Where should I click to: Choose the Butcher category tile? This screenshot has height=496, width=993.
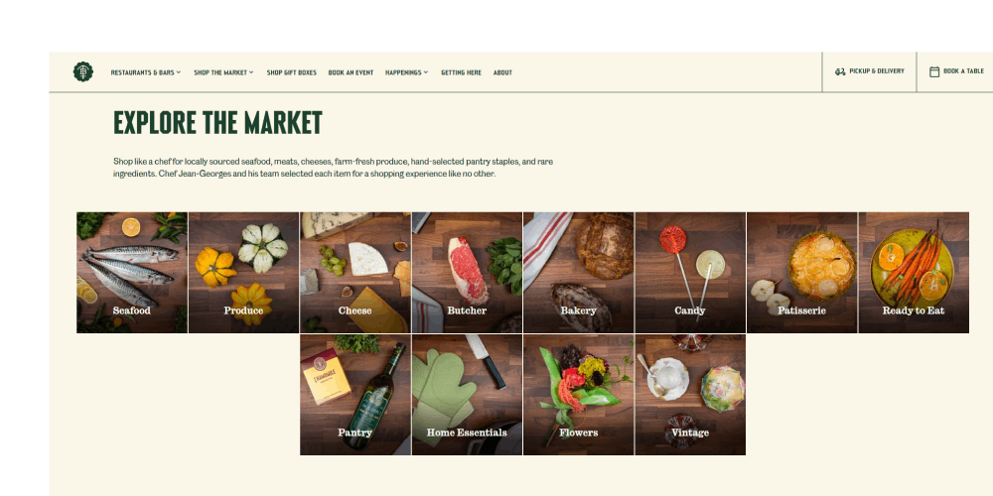click(468, 273)
